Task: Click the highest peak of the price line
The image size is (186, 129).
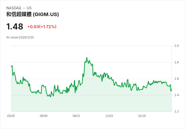Action: coord(87,58)
